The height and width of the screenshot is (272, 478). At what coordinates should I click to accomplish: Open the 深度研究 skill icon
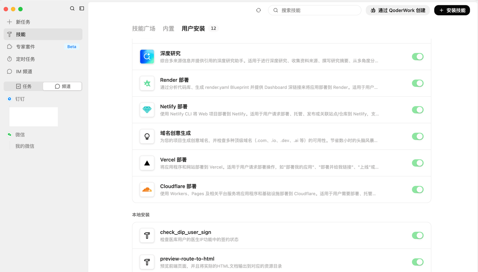point(147,57)
